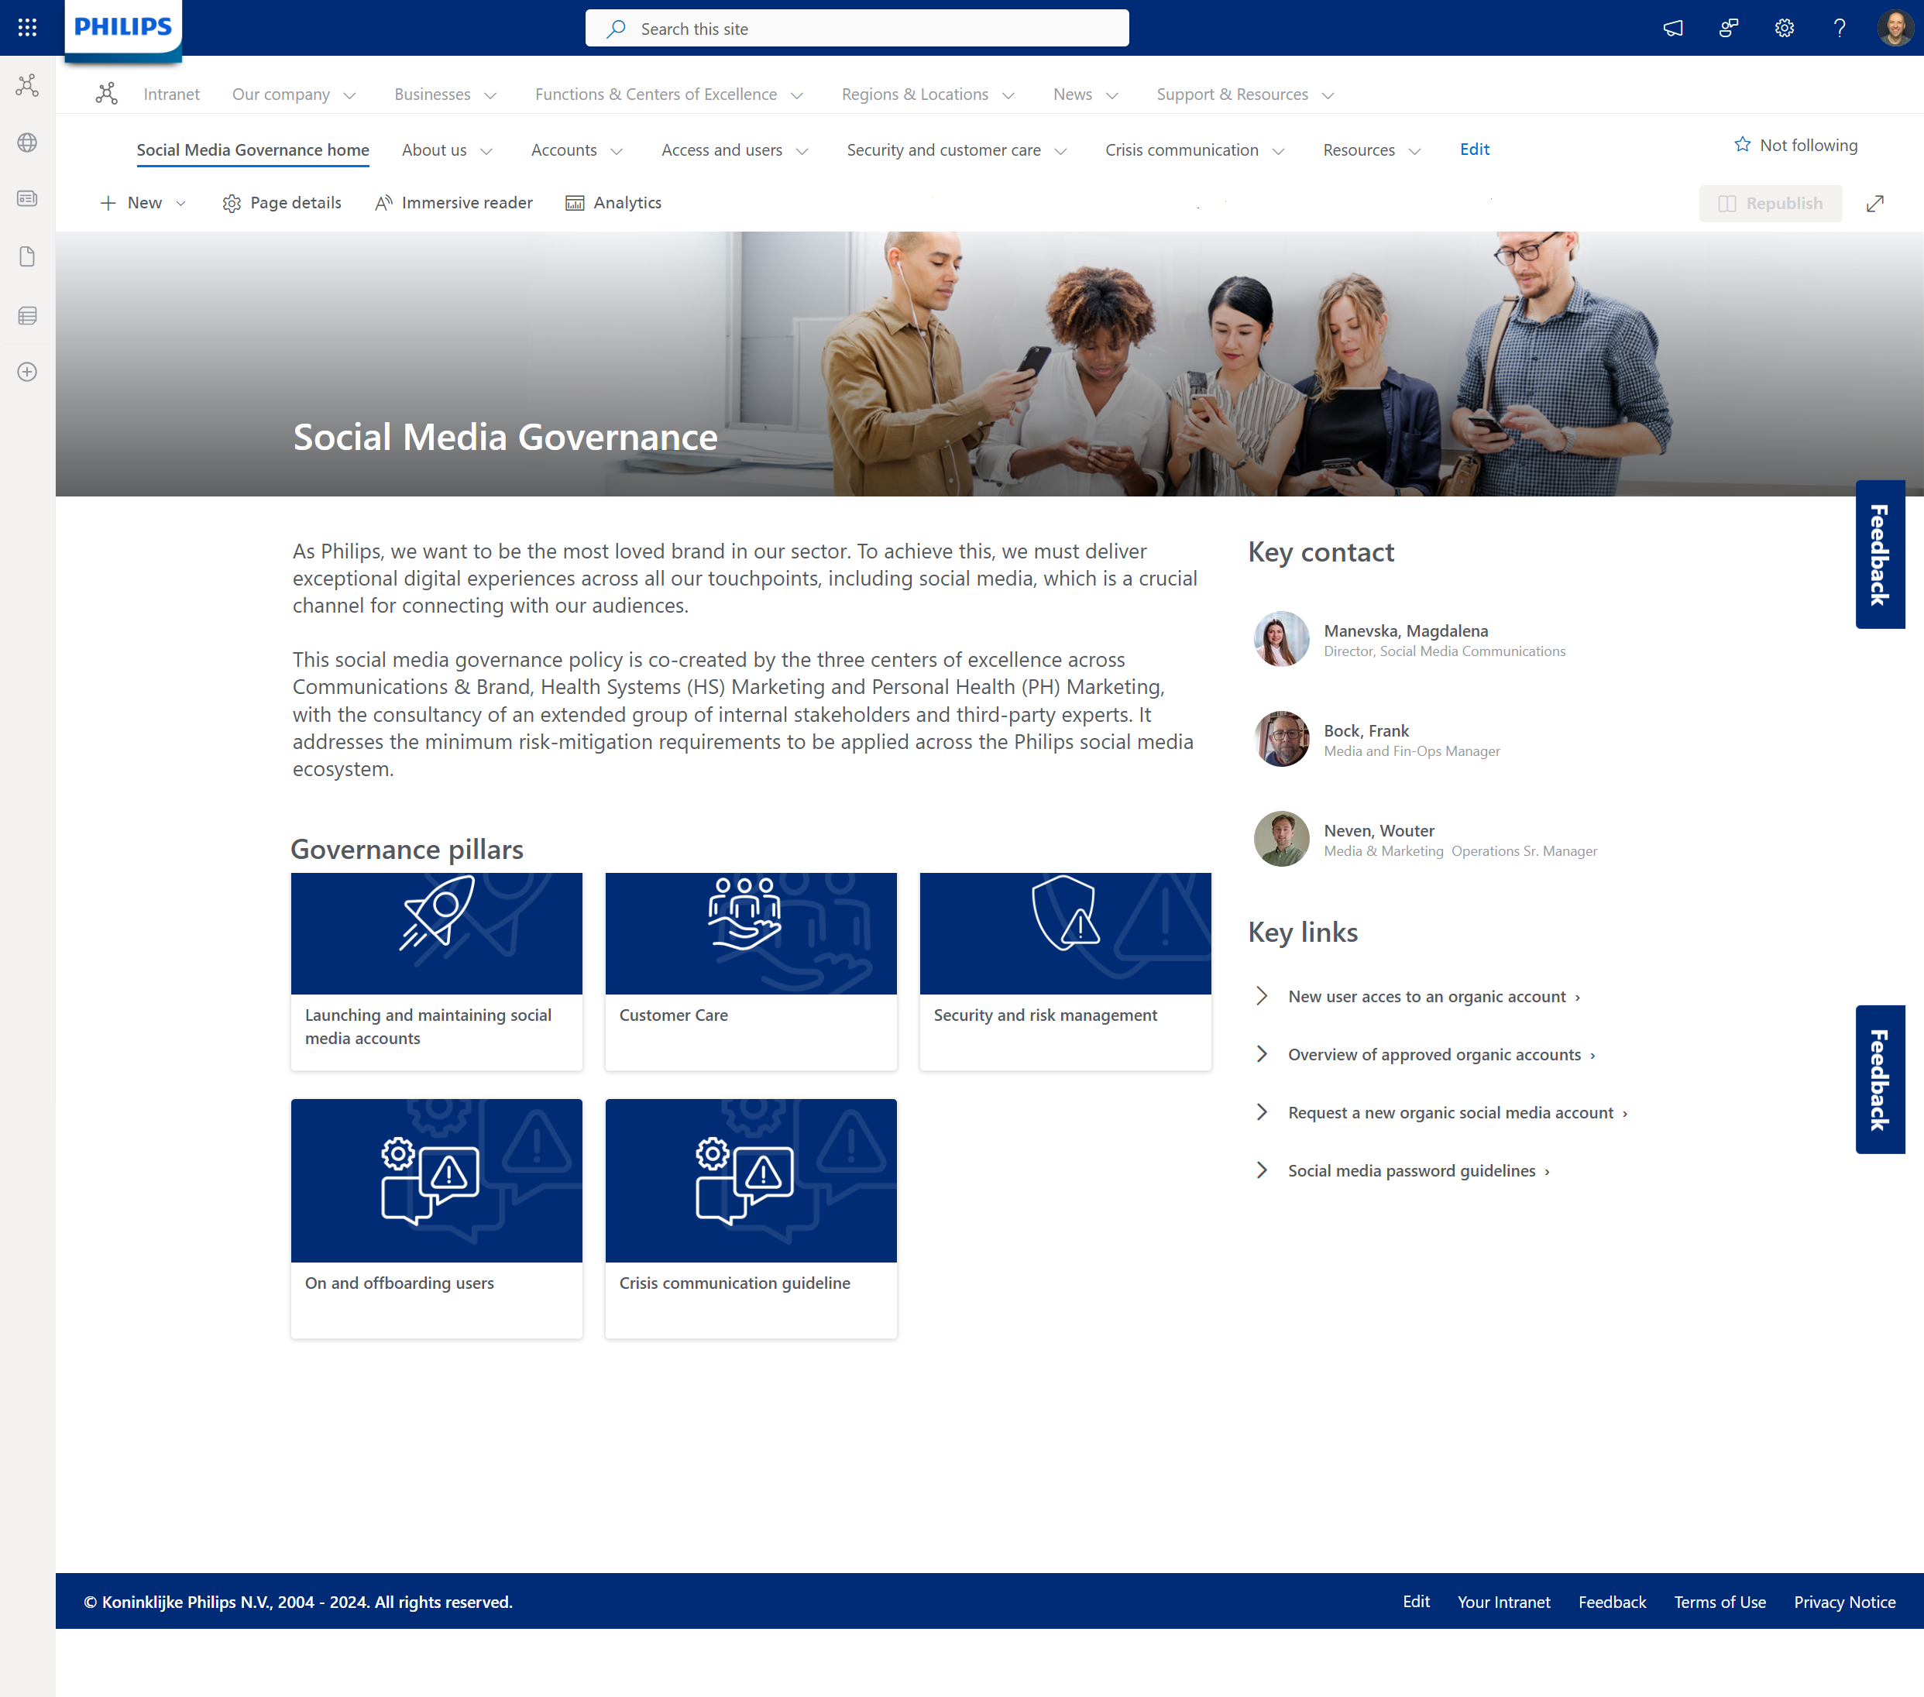
Task: Click the Page details gear icon
Action: [232, 203]
